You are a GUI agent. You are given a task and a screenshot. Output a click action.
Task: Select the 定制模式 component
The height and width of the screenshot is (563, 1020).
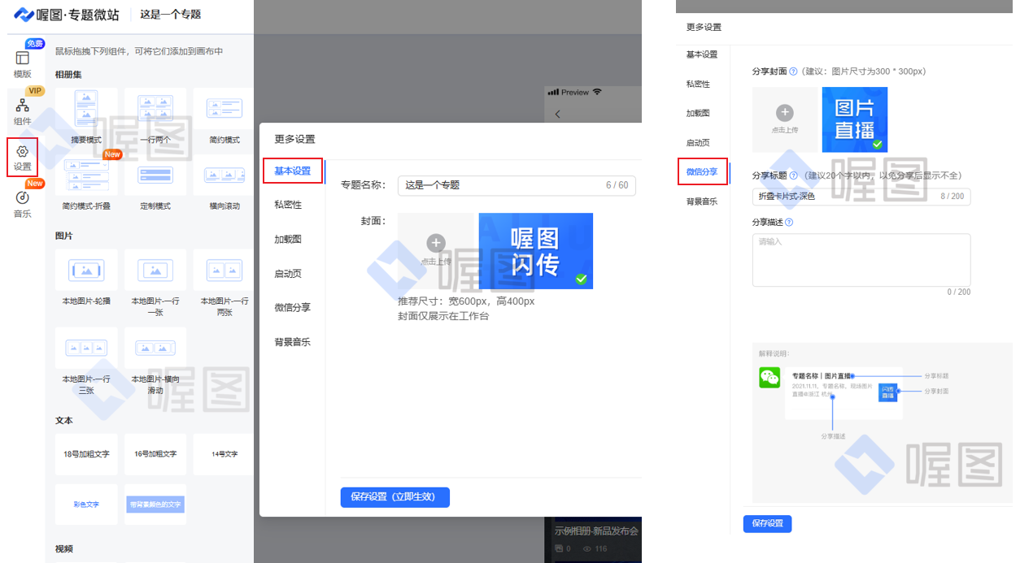(155, 184)
